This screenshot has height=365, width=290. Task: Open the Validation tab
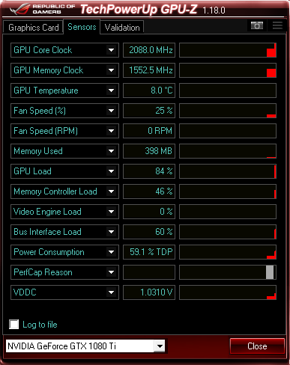122,27
